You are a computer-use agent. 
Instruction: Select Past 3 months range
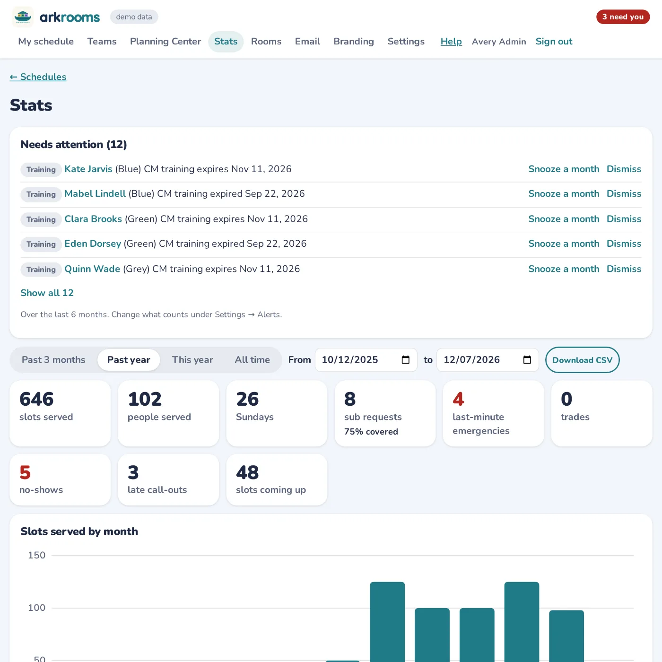click(x=53, y=360)
